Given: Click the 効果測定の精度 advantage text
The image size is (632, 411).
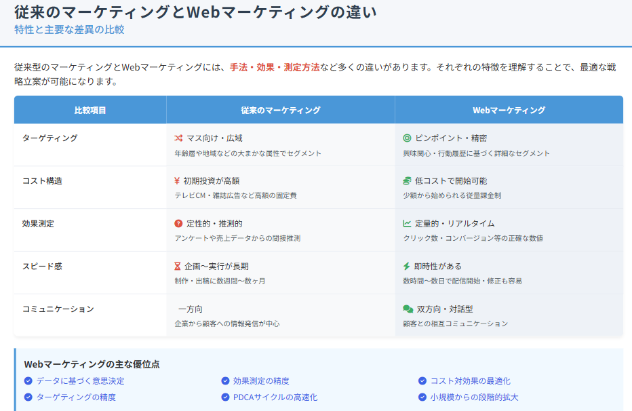Looking at the screenshot, I should tap(261, 381).
